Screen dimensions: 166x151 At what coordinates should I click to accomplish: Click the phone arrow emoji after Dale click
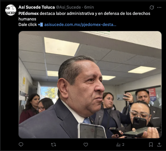tap(41, 25)
